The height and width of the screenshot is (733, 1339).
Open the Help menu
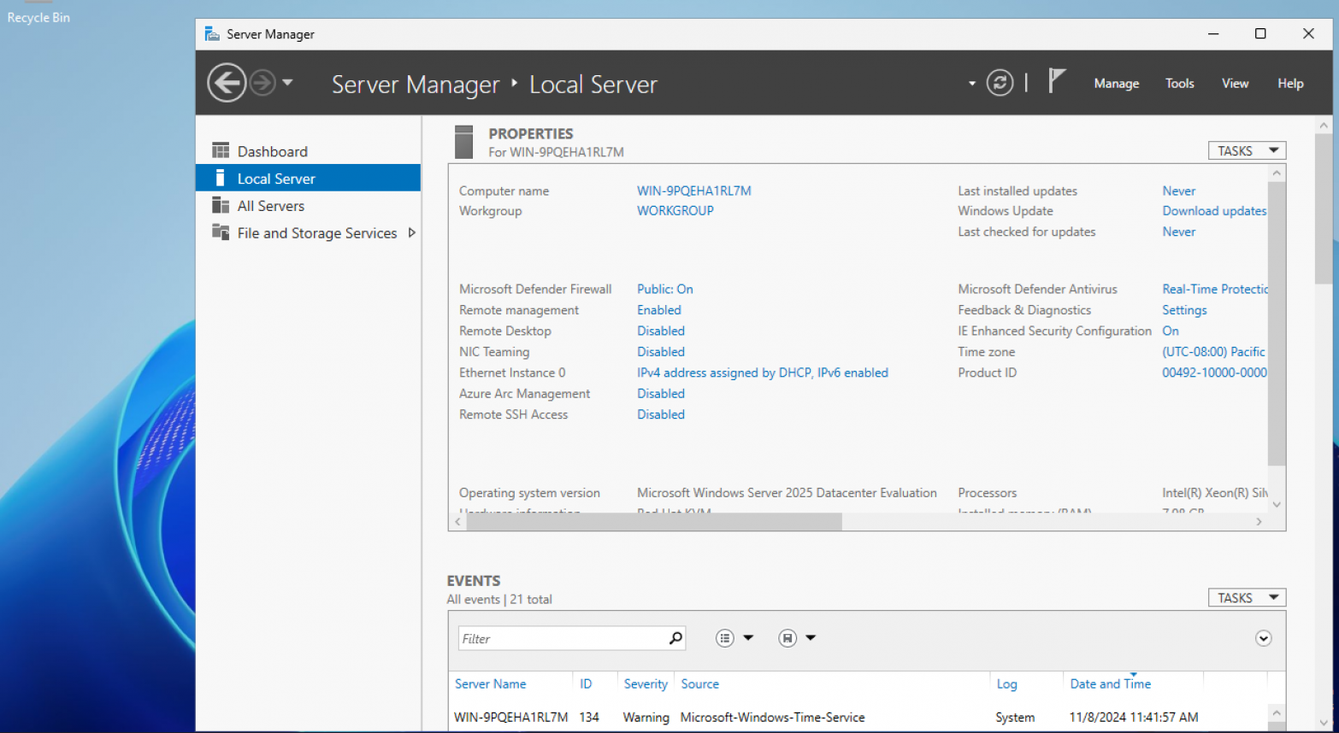[x=1290, y=84]
